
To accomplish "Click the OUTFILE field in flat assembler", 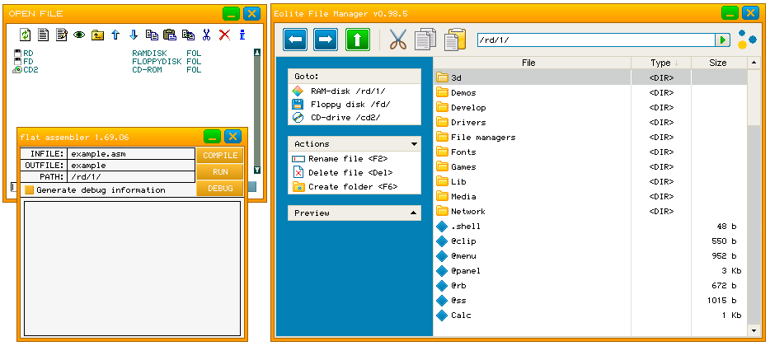I will coord(131,166).
